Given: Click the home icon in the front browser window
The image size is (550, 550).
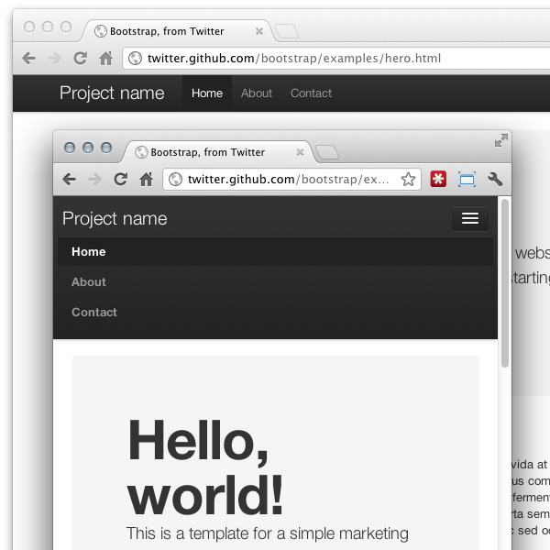Looking at the screenshot, I should click(147, 179).
